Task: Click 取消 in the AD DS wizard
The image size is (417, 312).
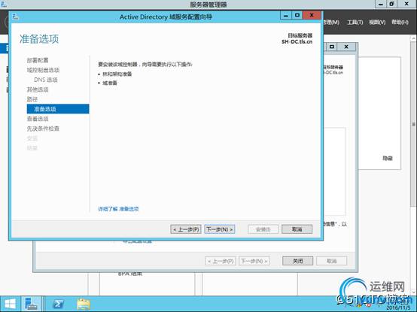Action: [x=297, y=229]
